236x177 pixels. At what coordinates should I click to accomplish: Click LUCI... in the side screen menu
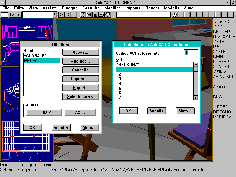(x=219, y=47)
